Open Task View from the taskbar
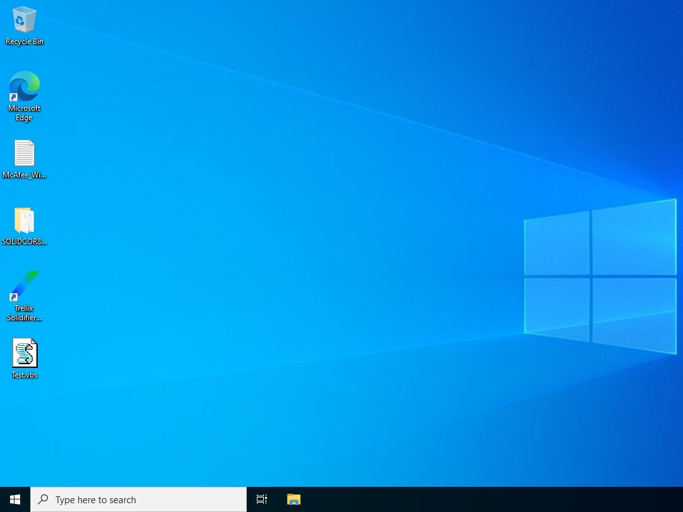 point(262,499)
